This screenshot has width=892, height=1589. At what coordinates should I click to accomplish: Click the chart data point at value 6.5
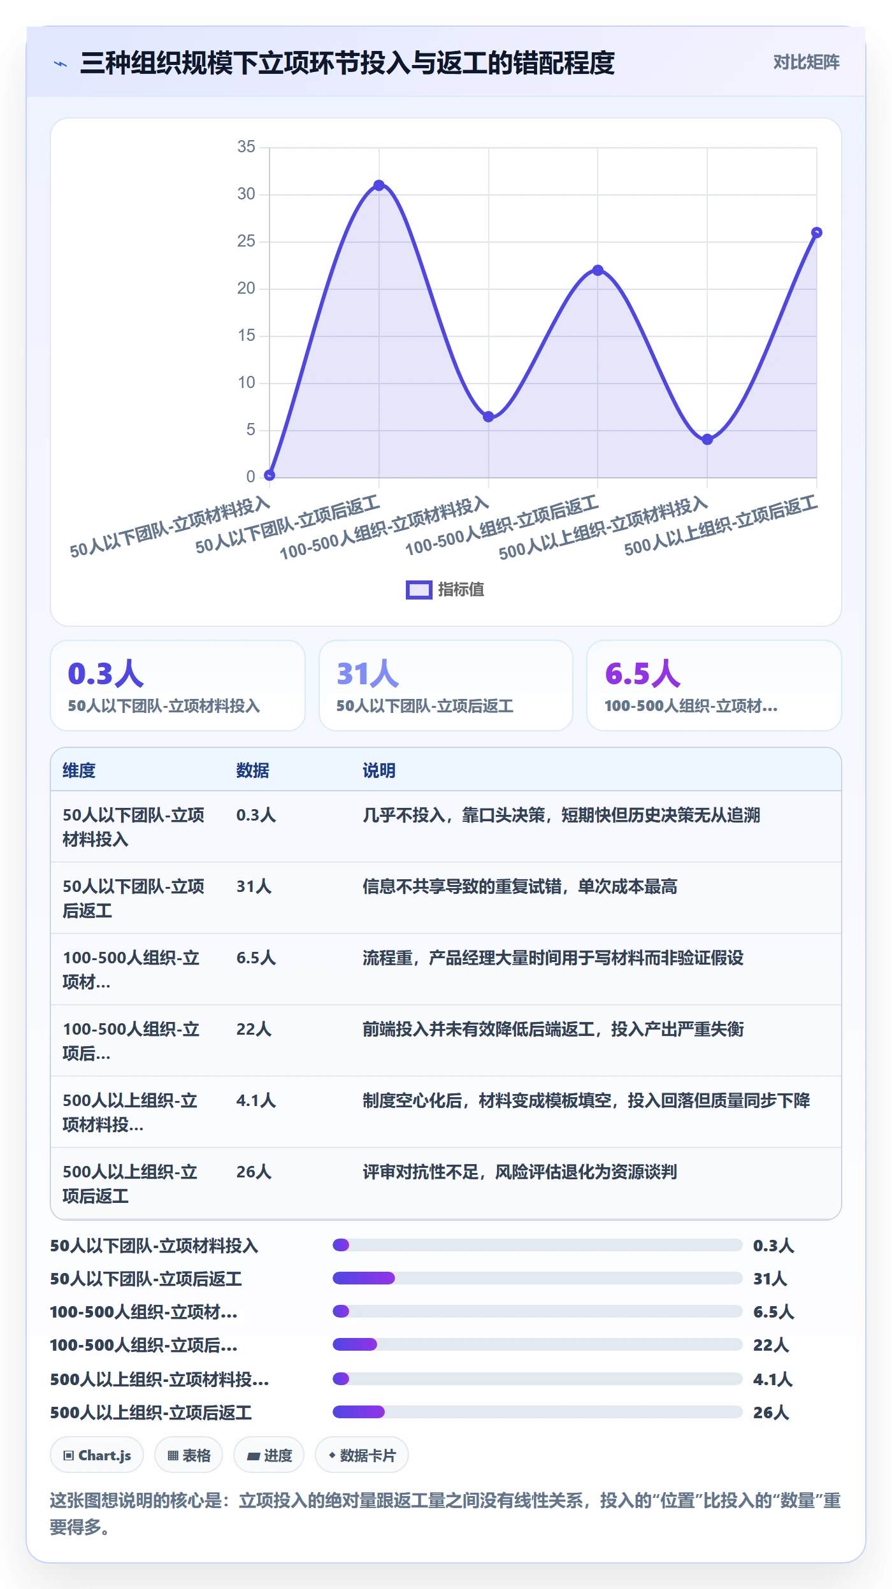pos(489,417)
